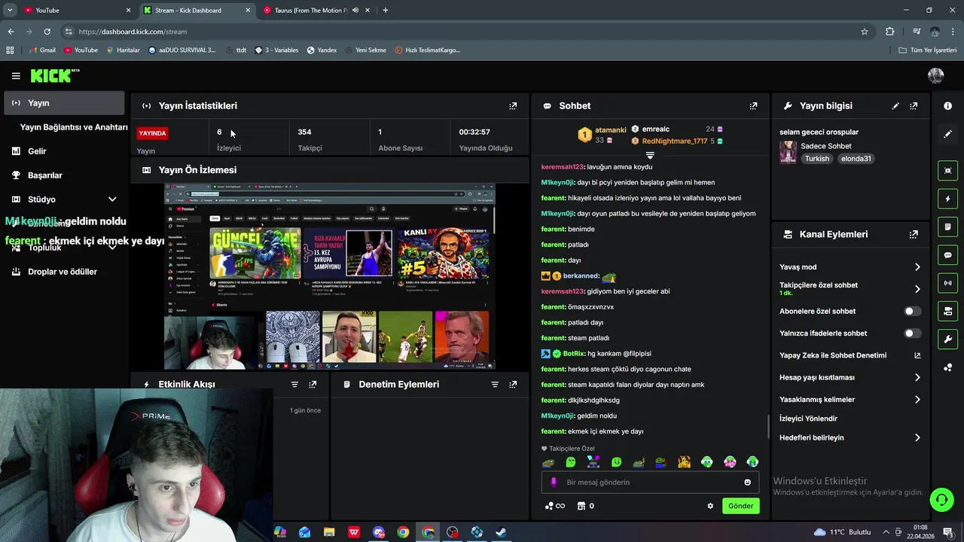964x542 pixels.
Task: Open the browser tab search dropdown
Action: [10, 10]
